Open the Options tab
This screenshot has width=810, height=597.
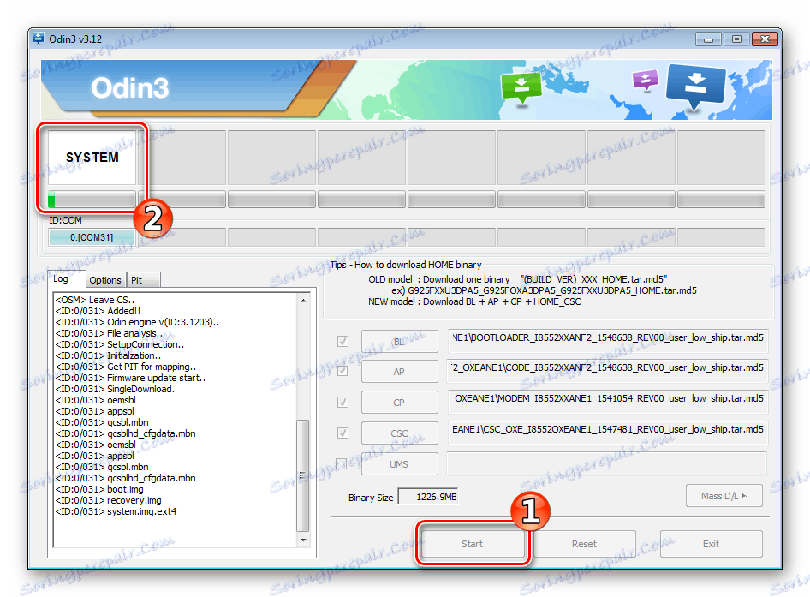pyautogui.click(x=104, y=279)
